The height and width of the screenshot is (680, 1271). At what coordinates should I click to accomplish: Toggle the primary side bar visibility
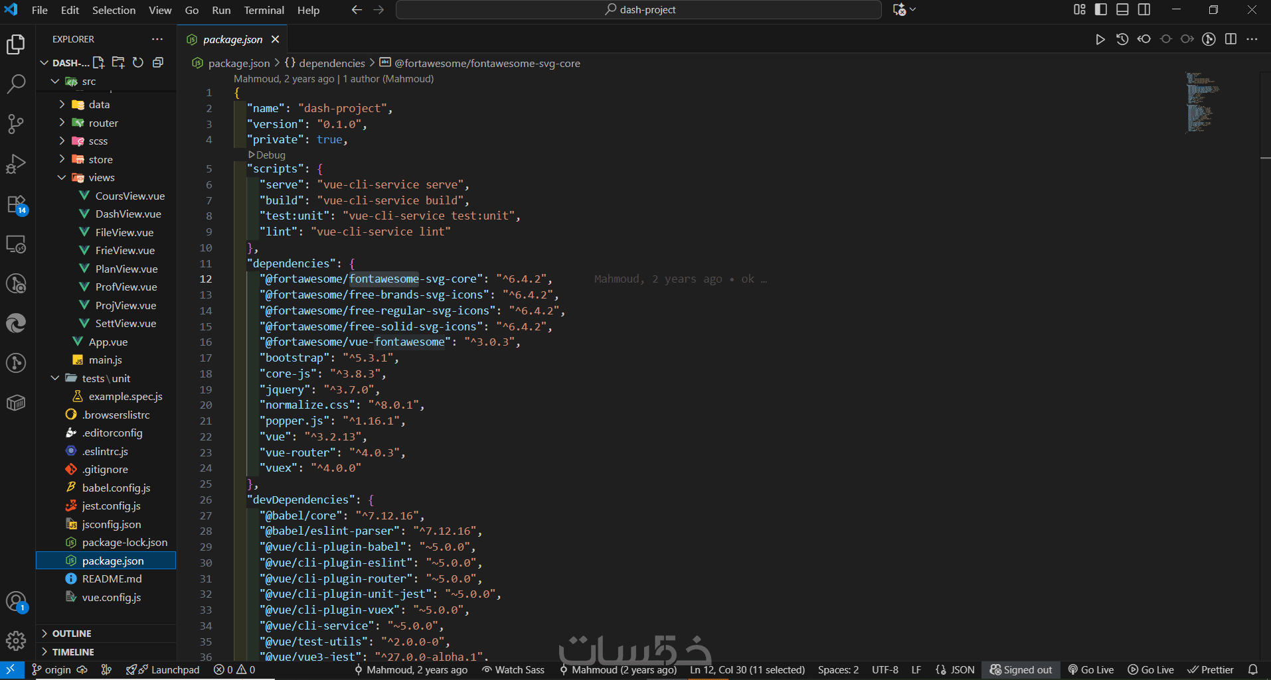[x=1101, y=9]
